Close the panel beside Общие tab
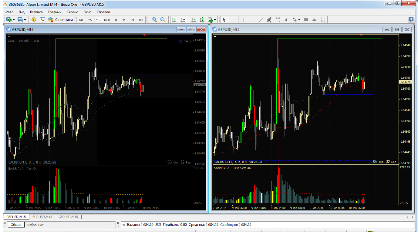 pyautogui.click(x=5, y=223)
